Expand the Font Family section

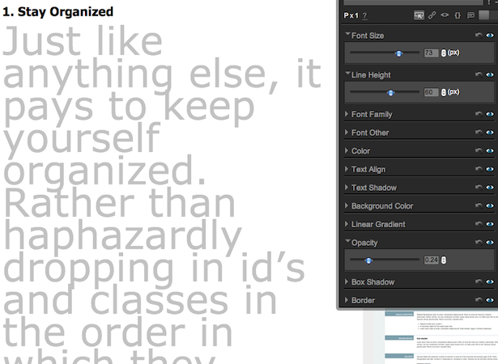pos(372,114)
